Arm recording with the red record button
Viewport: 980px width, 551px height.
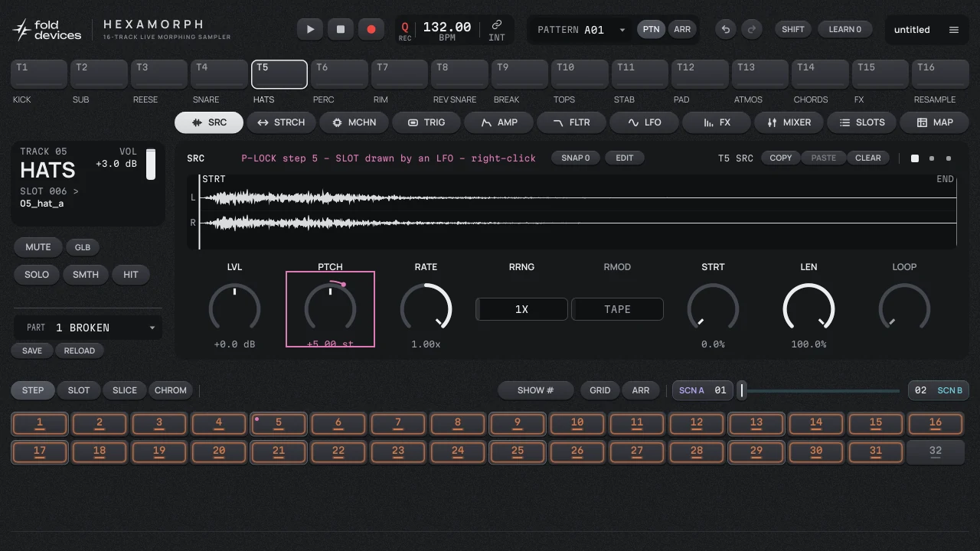[x=371, y=29]
